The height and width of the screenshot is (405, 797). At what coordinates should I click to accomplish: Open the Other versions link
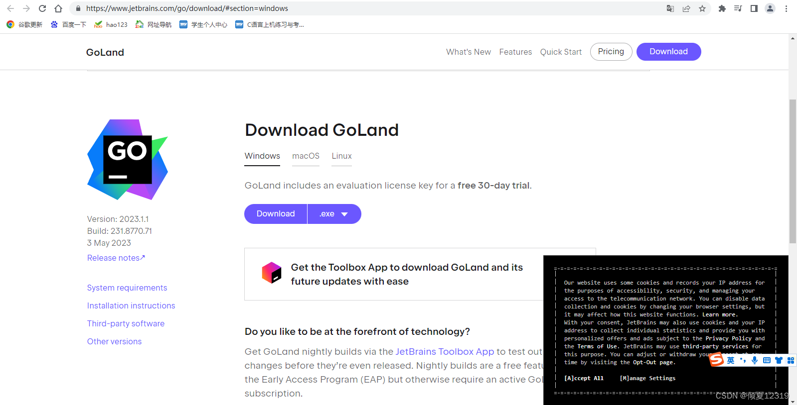114,341
